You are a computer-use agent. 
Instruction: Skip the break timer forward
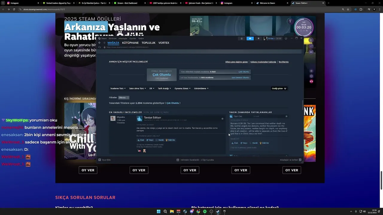point(306,30)
